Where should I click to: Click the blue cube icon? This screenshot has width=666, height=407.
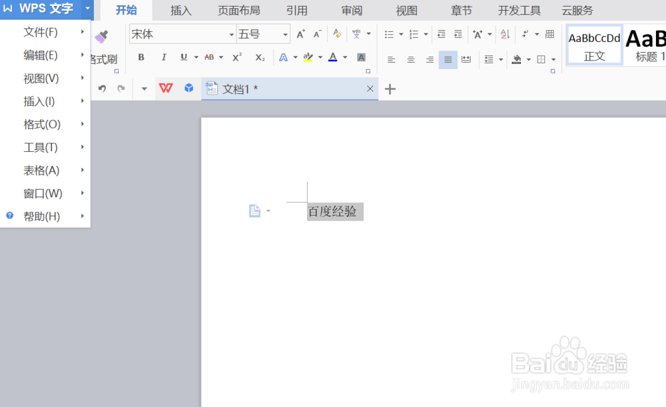(189, 88)
